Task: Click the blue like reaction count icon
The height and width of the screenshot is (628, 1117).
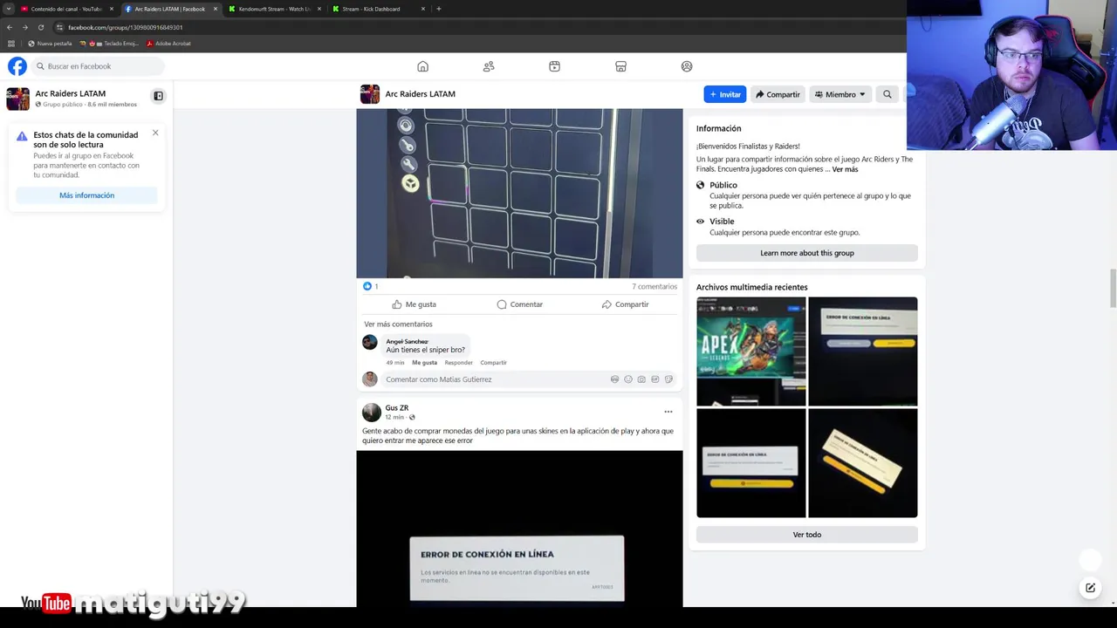Action: click(367, 286)
